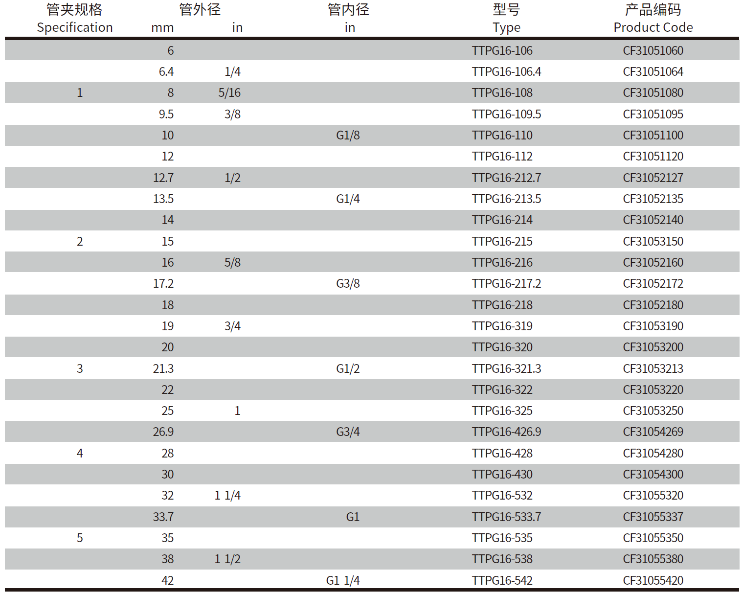Select product code CF31053250
This screenshot has width=743, height=594.
point(653,411)
